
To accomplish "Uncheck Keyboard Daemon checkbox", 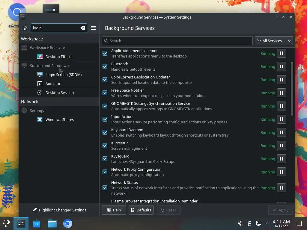I will (x=105, y=132).
